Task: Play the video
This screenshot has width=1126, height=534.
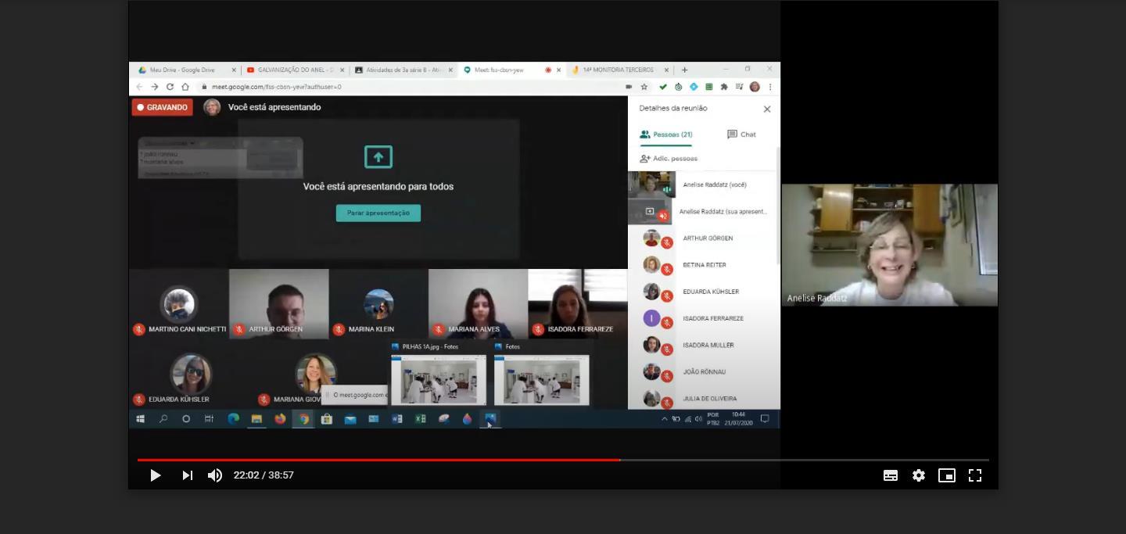Action: click(155, 475)
